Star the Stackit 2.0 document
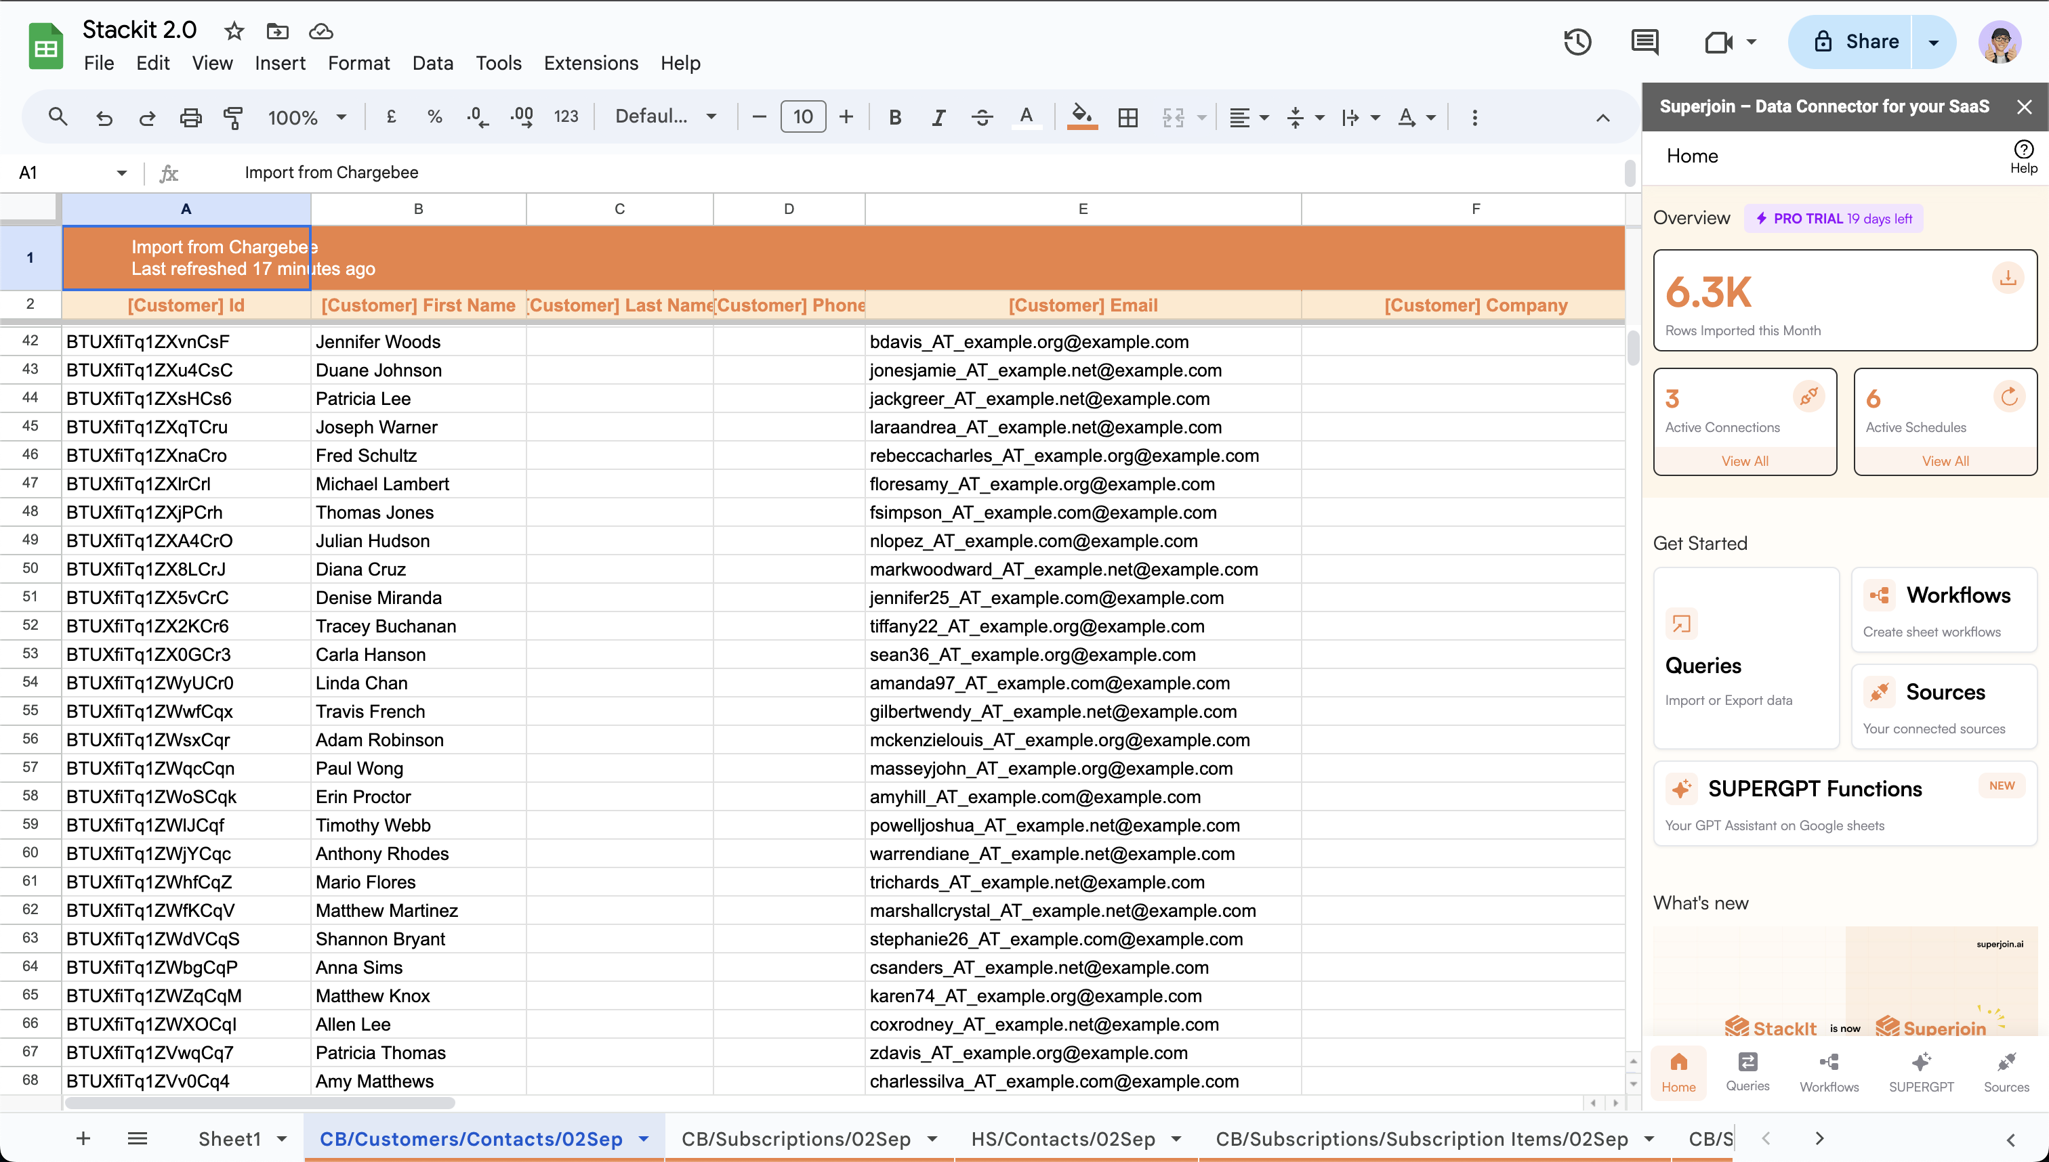 pos(234,32)
